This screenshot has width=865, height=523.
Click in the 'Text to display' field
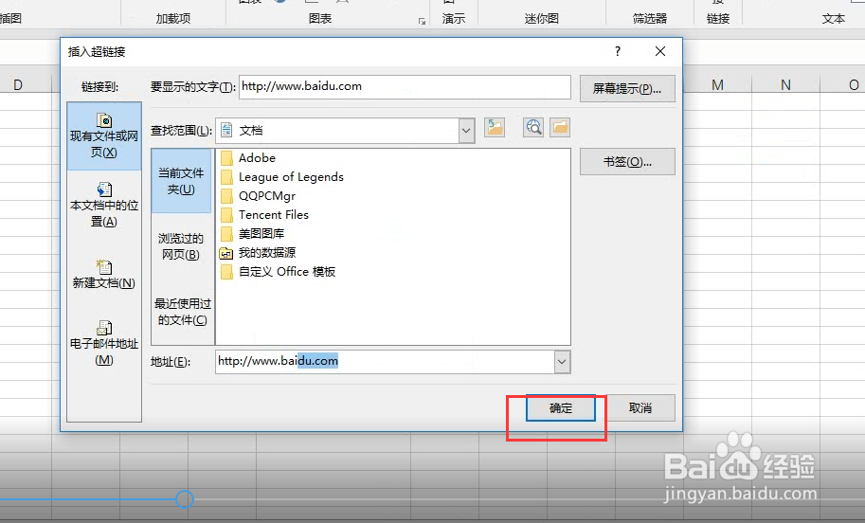(405, 87)
